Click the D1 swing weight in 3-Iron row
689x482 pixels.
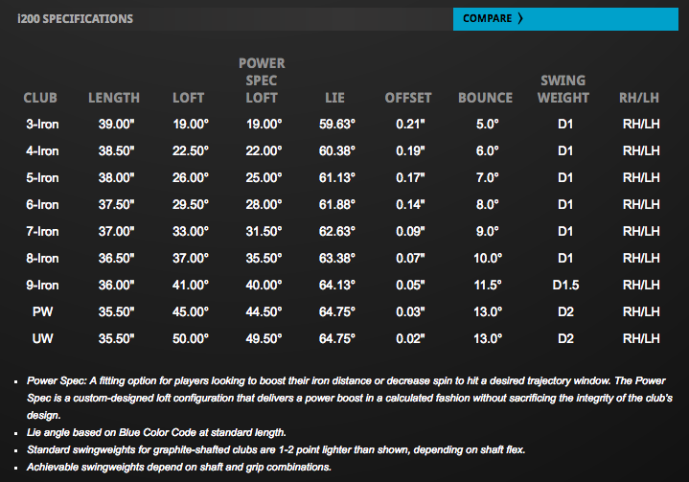(565, 125)
